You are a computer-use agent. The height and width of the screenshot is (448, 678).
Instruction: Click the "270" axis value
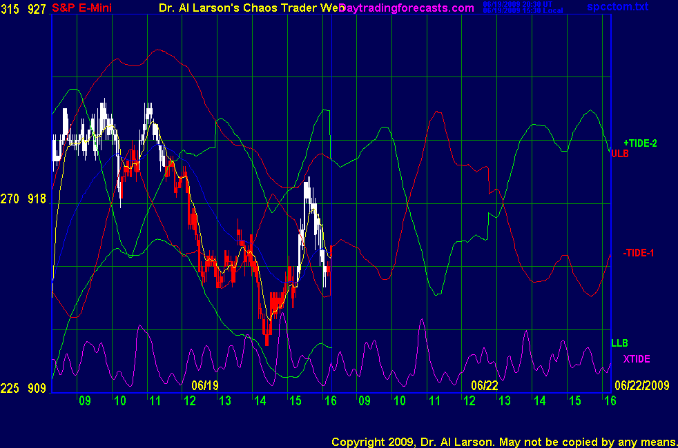pyautogui.click(x=10, y=199)
